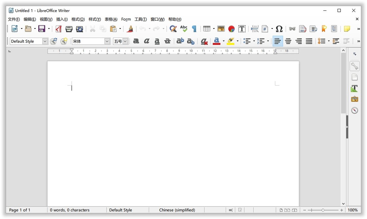Image resolution: width=367 pixels, height=219 pixels.
Task: Clear direct formatting icon
Action: pyautogui.click(x=204, y=41)
